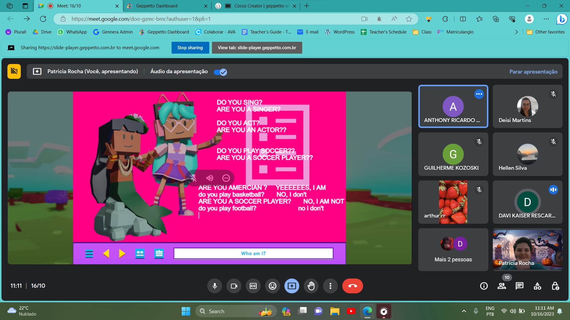Screen dimensions: 570x320
Task: Open browser extensions puzzle icon
Action: pyautogui.click(x=445, y=19)
